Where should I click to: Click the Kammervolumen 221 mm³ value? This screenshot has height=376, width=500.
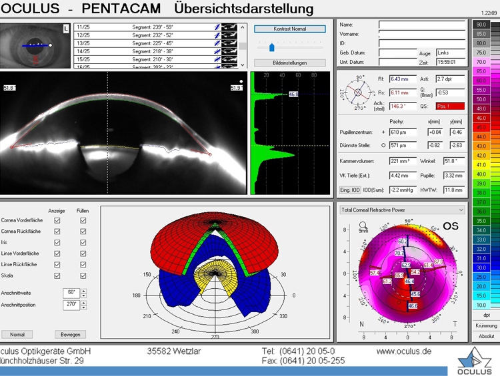point(403,162)
